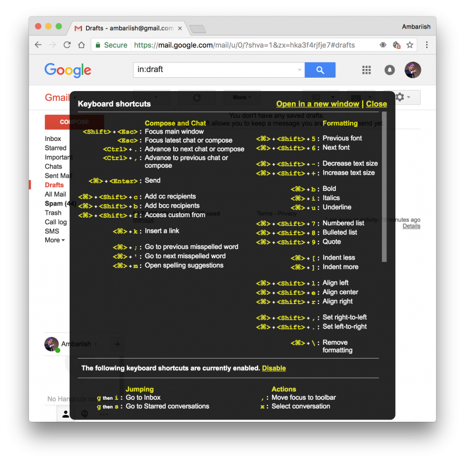
Task: Close the keyboard shortcuts overlay
Action: [377, 104]
